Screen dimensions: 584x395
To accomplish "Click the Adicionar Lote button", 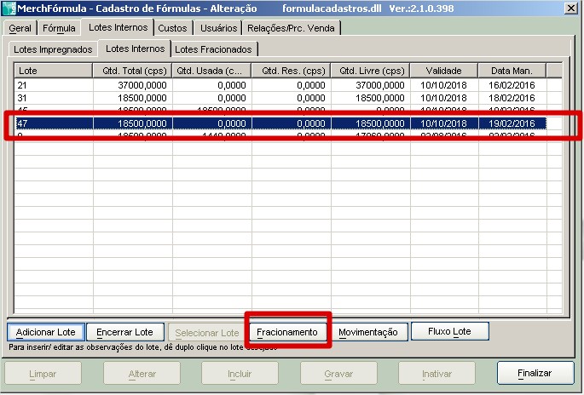I will [46, 331].
